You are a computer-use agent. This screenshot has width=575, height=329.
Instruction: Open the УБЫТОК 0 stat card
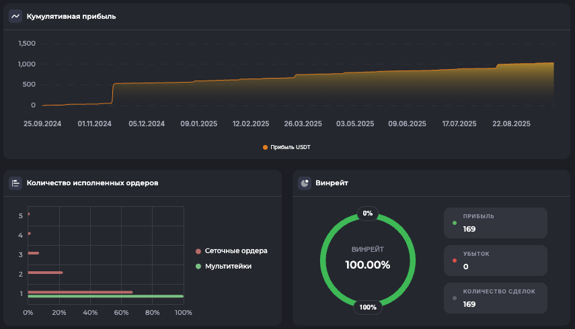tap(495, 261)
